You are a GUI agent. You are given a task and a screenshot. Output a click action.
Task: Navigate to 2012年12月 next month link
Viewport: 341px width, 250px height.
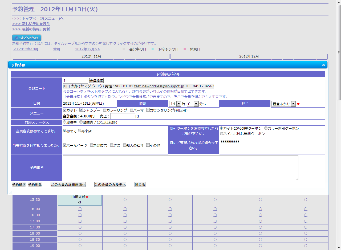pyautogui.click(x=87, y=49)
